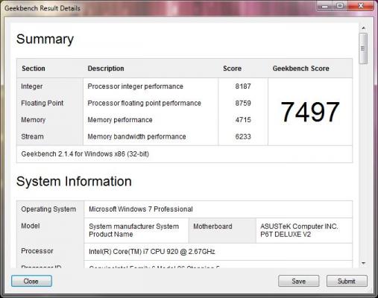This screenshot has height=298, width=378.
Task: Click the Stream score 6233
Action: [243, 136]
